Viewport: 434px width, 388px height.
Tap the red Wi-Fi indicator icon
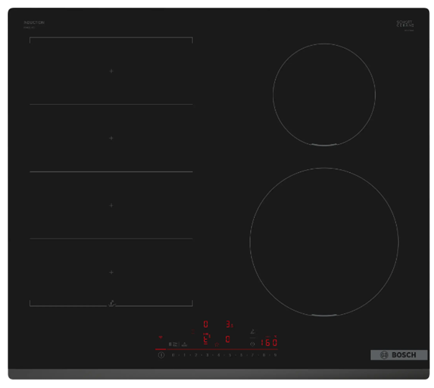[x=161, y=336]
